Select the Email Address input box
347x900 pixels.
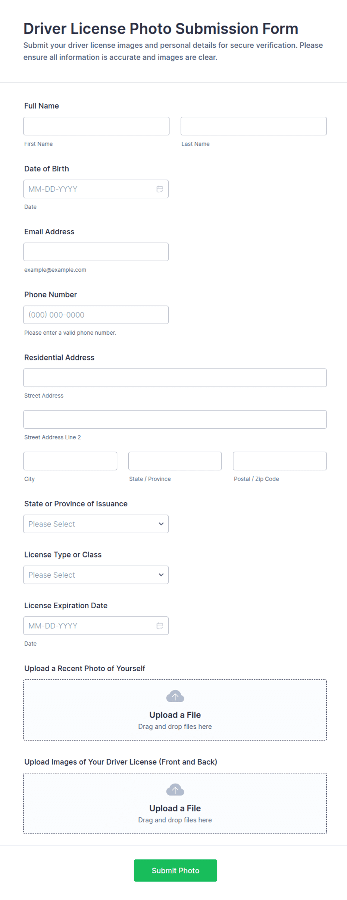(96, 252)
